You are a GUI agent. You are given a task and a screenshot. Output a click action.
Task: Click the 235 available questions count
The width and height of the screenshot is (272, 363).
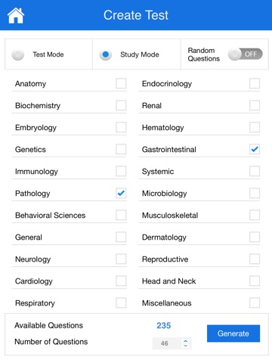click(164, 325)
